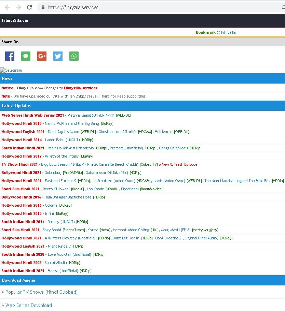This screenshot has width=285, height=311.
Task: Open Ghostbusters Afterlife link
Action: (118, 132)
